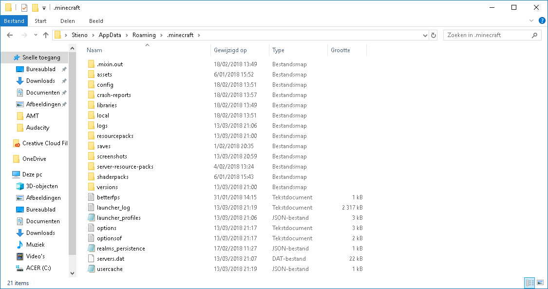This screenshot has height=289, width=548.
Task: Click the search box for .minecraft
Action: 491,35
